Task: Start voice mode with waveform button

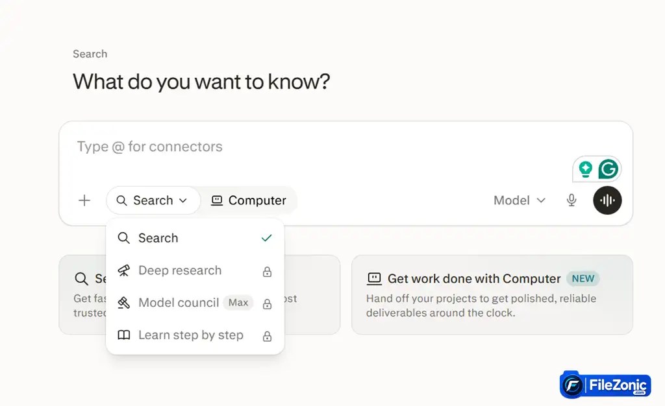Action: click(607, 200)
